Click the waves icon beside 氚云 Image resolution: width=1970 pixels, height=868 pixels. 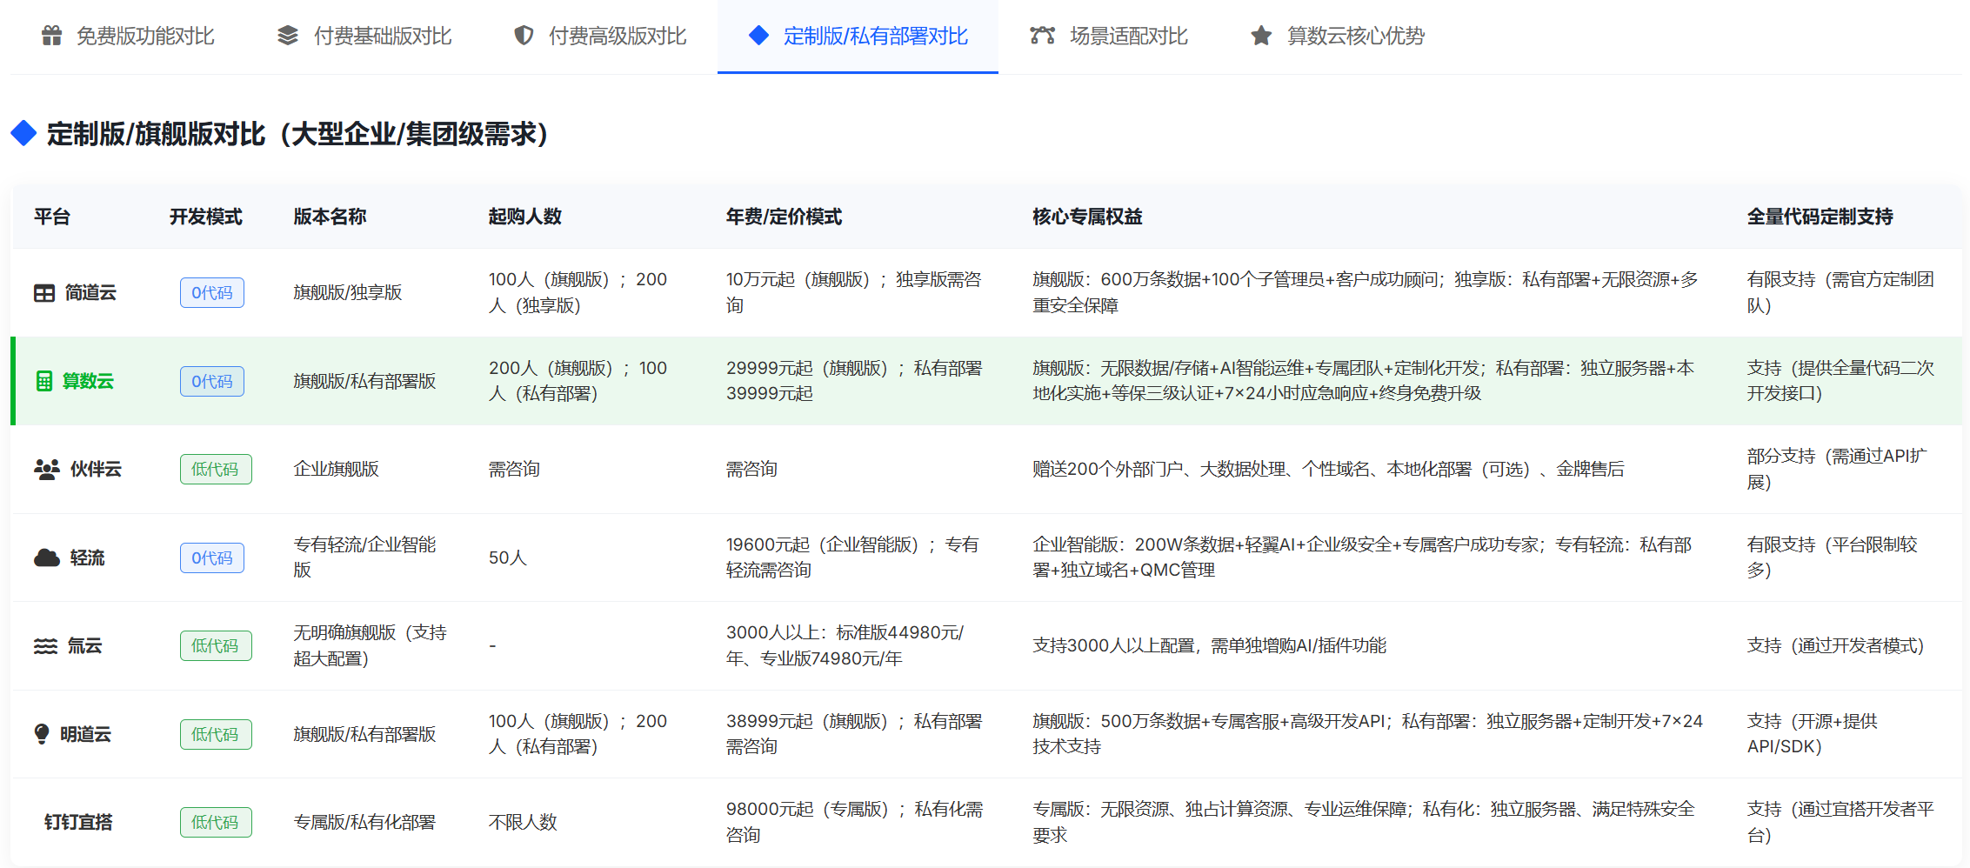click(x=45, y=646)
